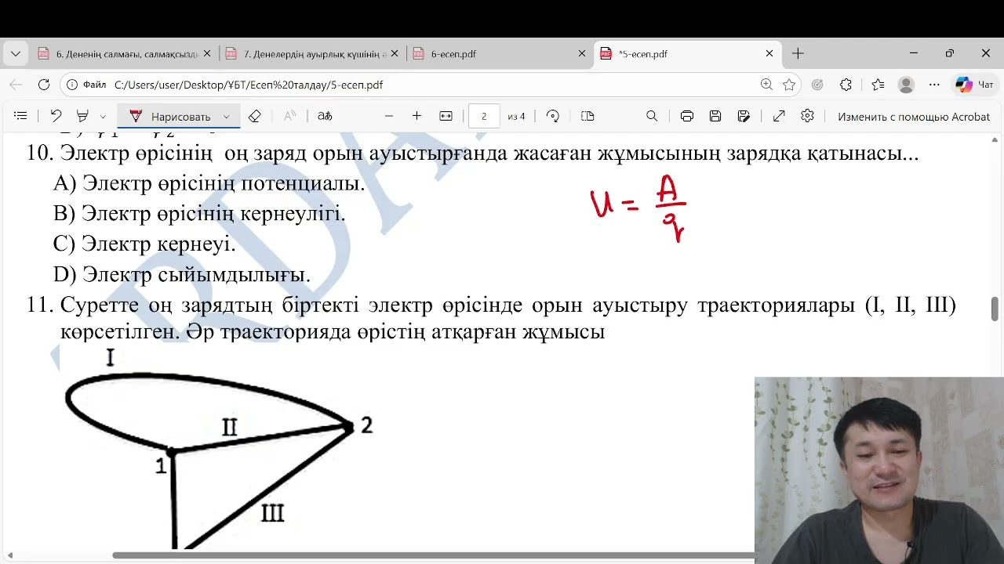Expand the Нарисовать pen options arrow

[227, 117]
